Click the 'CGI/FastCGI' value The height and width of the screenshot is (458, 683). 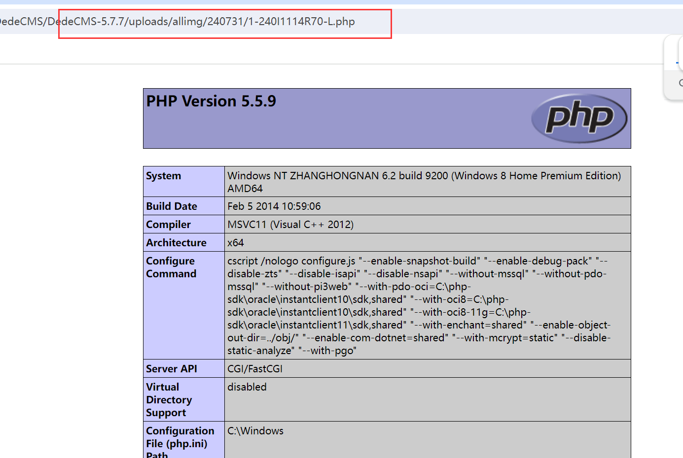pos(255,369)
